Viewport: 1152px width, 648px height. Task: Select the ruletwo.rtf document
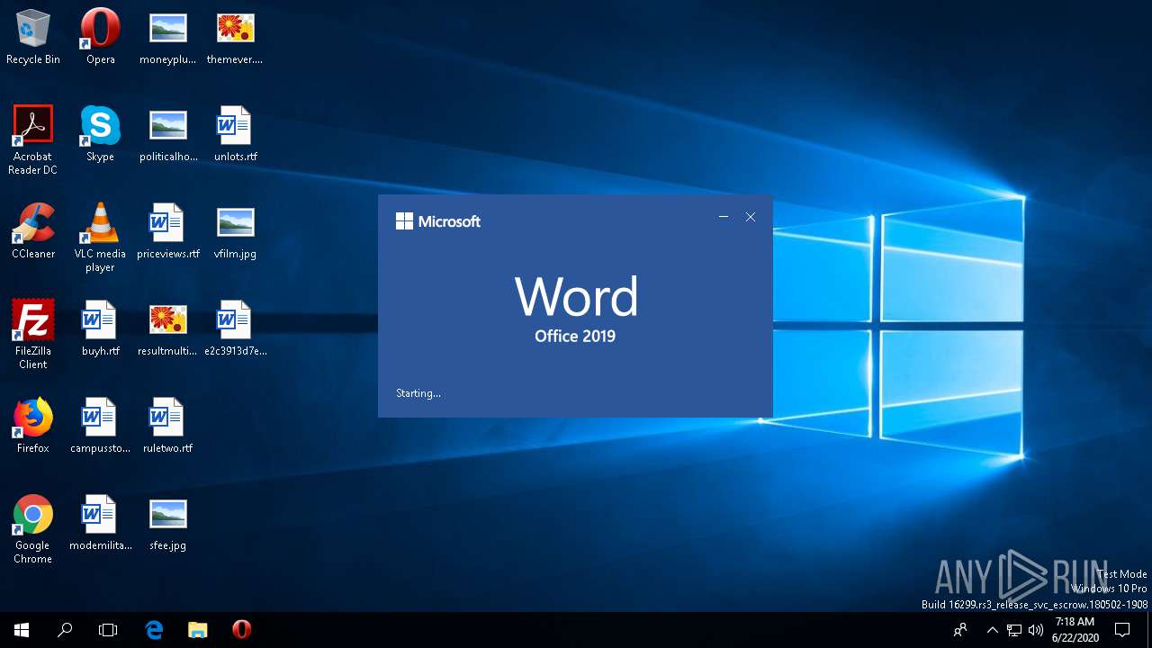point(168,426)
